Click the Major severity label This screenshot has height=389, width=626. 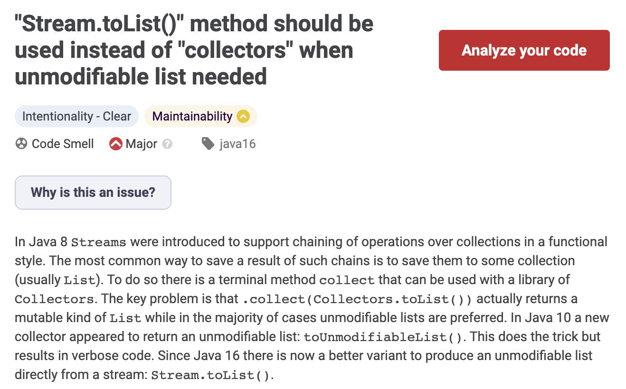coord(141,144)
